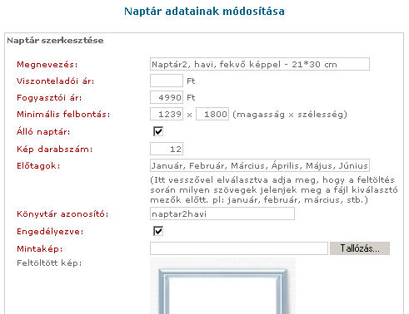Click the resolution width field showing 1800
This screenshot has height=314, width=409.
click(212, 114)
